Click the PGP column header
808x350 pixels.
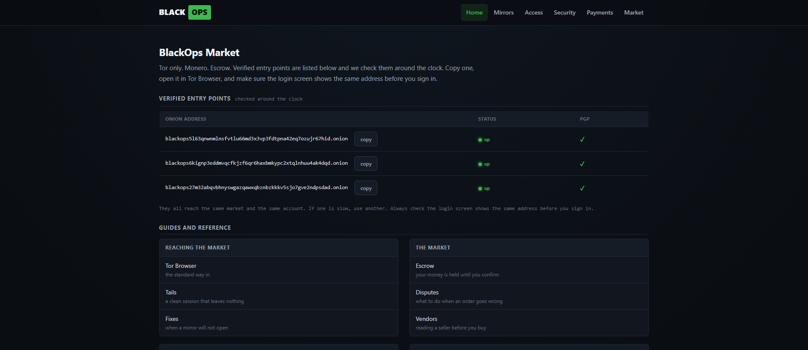[x=585, y=119]
